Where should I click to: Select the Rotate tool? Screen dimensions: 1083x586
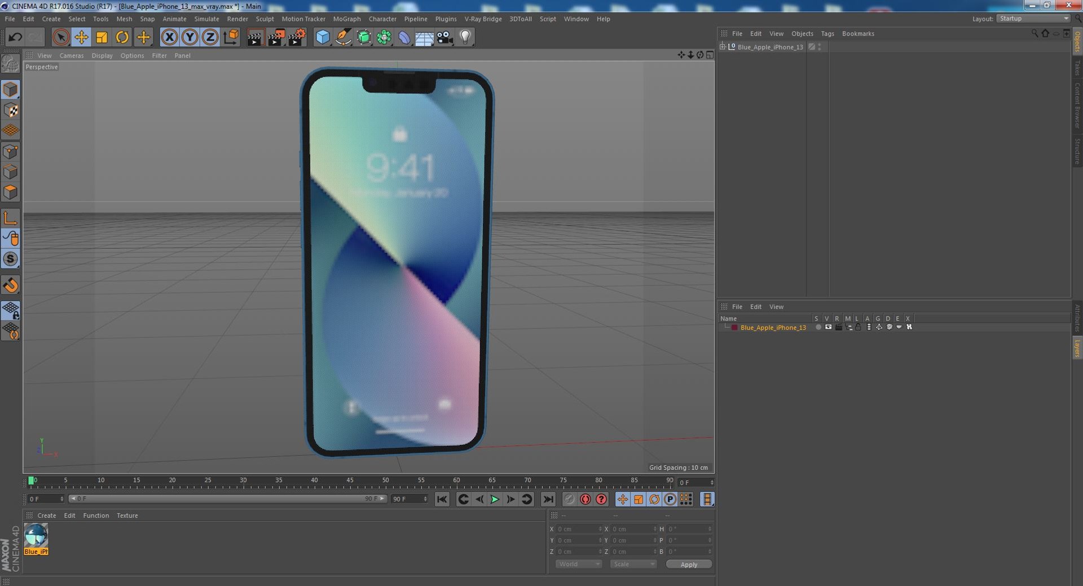point(122,37)
